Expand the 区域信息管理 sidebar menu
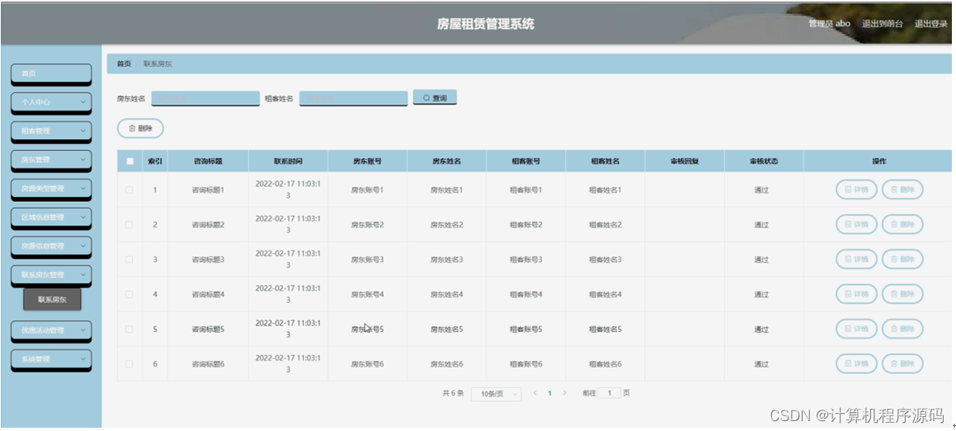The width and height of the screenshot is (956, 431). [51, 218]
